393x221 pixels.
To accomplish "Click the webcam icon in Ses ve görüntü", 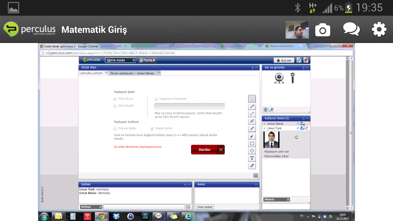I will coord(279,78).
